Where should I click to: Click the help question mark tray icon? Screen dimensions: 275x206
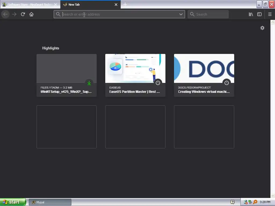point(232,202)
